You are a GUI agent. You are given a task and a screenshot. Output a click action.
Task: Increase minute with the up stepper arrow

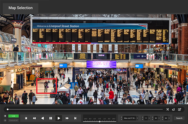(x=153, y=117)
